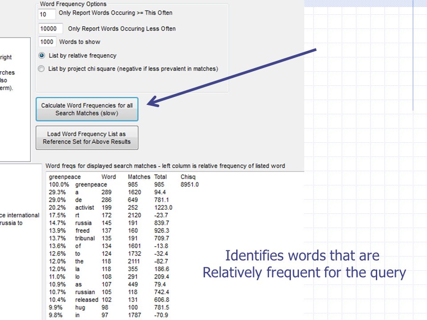This screenshot has width=427, height=320.
Task: Click the Word column header
Action: [x=109, y=177]
